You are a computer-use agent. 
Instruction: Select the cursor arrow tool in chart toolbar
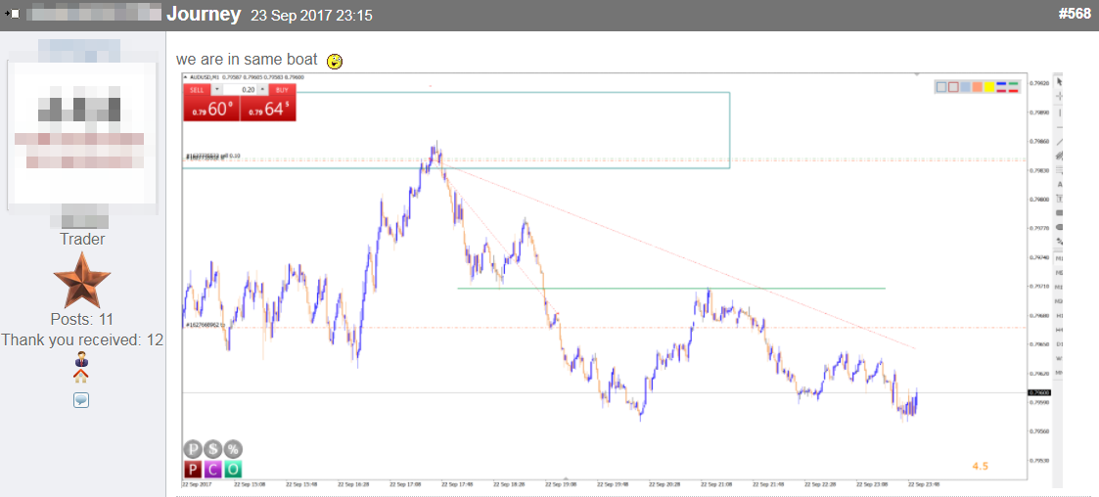click(x=1059, y=81)
